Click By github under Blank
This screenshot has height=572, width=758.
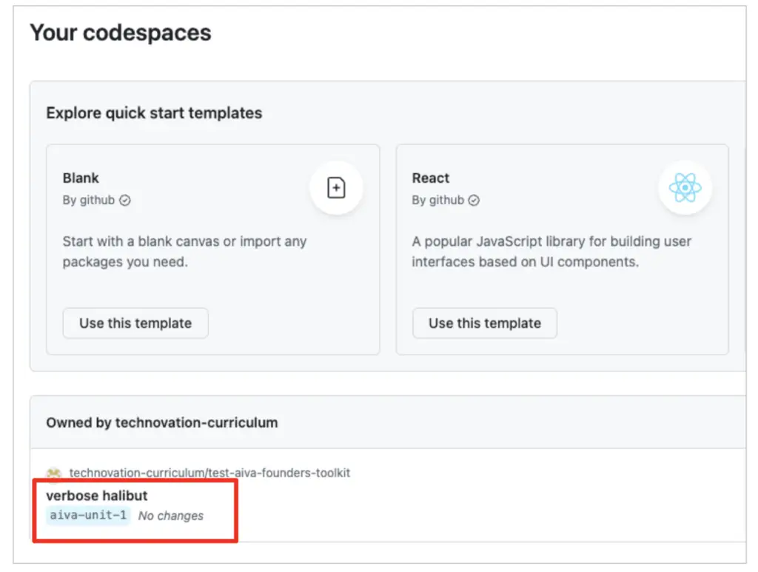[x=89, y=200]
